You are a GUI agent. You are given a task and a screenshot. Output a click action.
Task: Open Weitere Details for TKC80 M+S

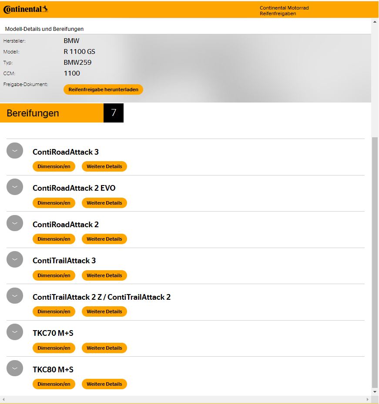click(x=104, y=384)
